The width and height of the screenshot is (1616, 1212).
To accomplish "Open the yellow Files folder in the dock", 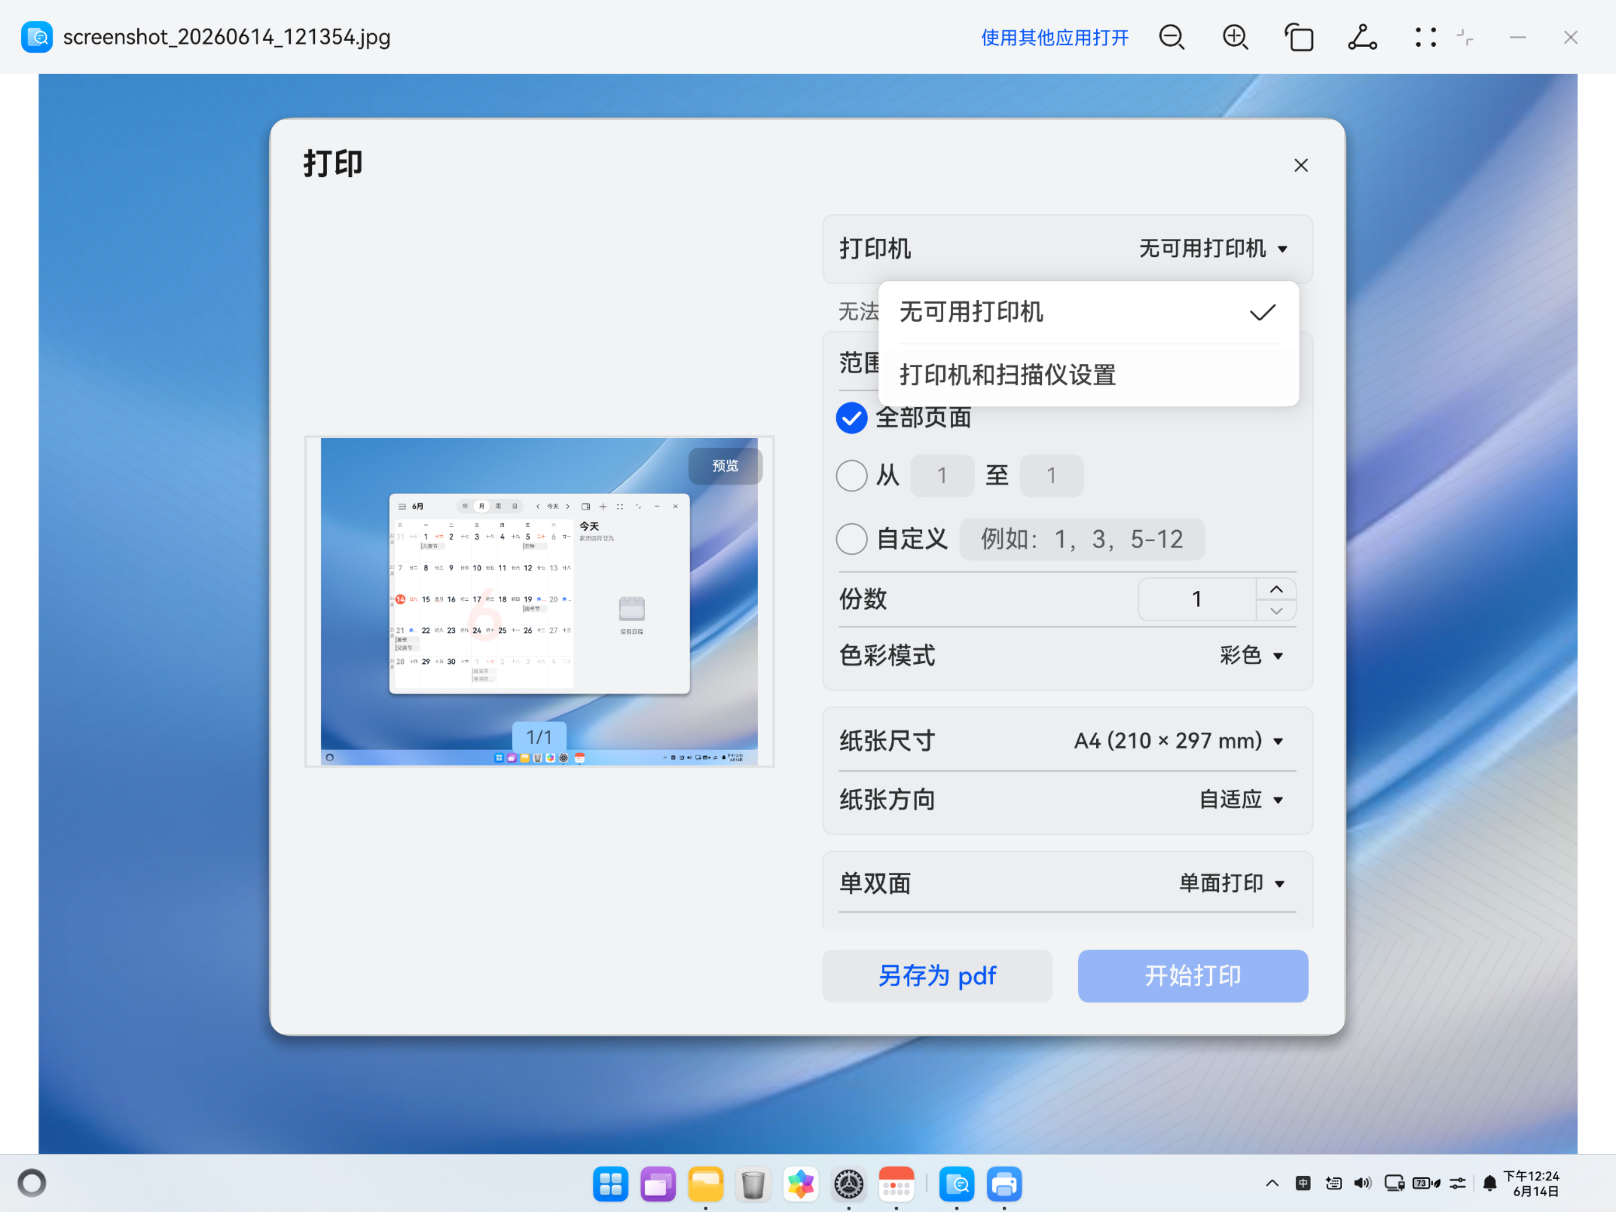I will [706, 1184].
